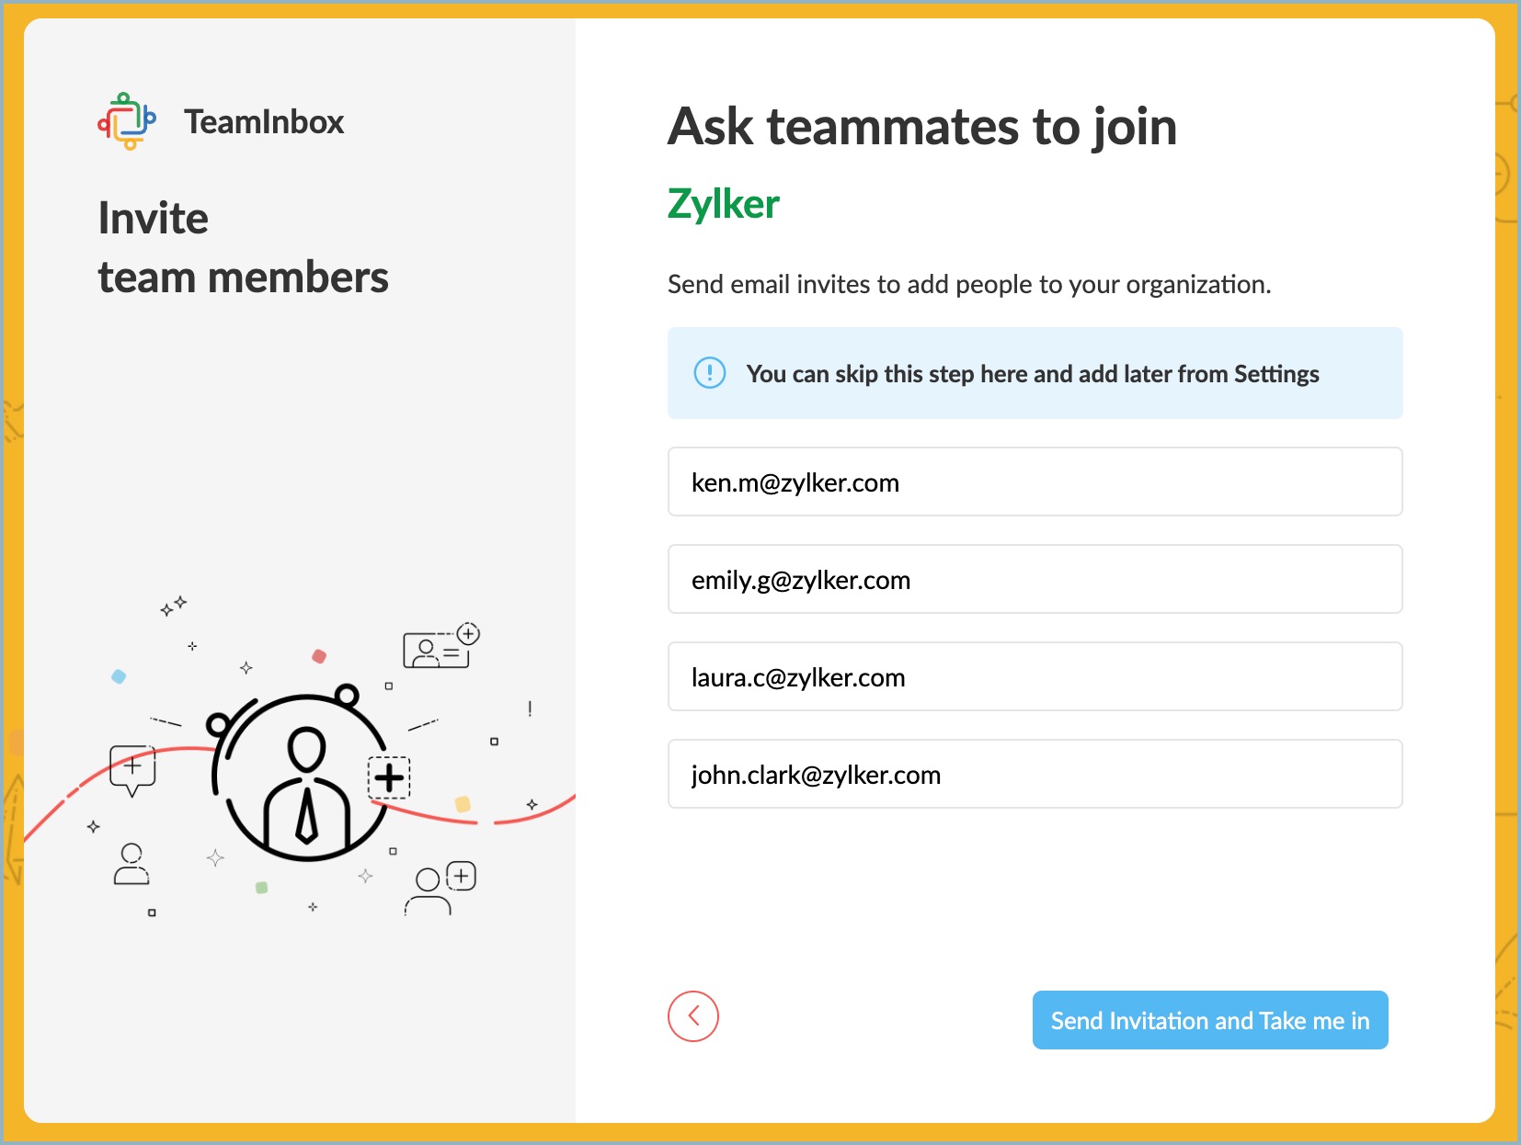Click the Ask teammates to join heading
Image resolution: width=1521 pixels, height=1145 pixels.
[x=922, y=127]
